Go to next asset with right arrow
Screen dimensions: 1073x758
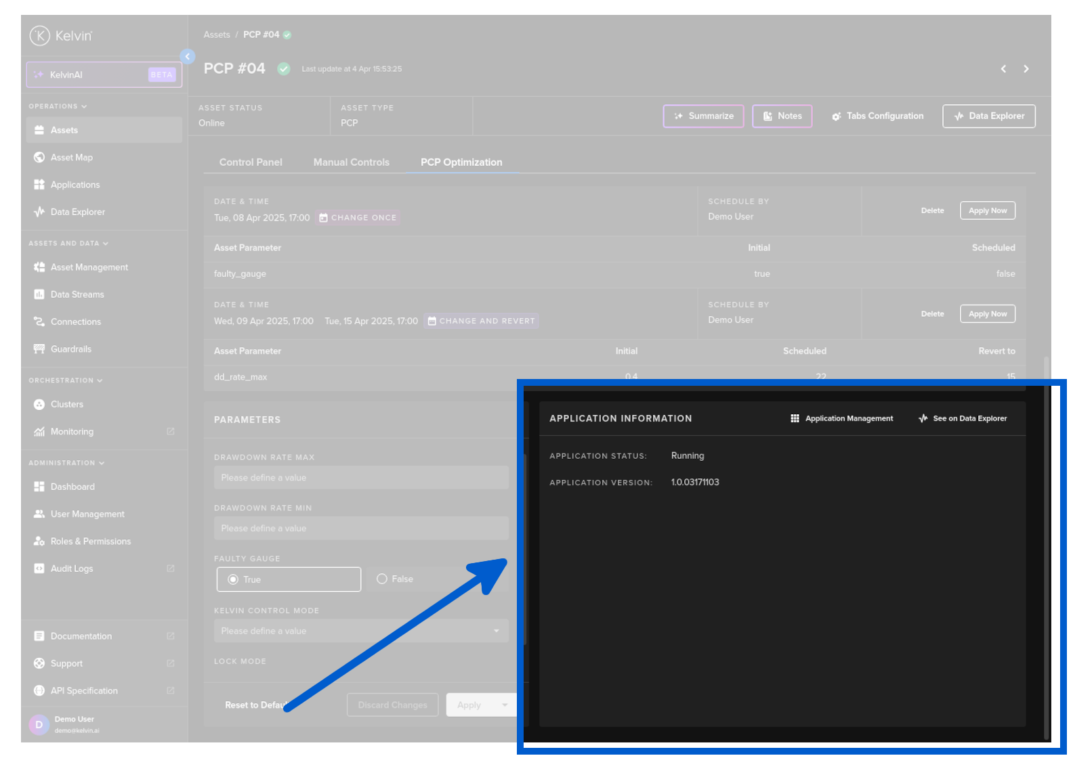pos(1026,69)
